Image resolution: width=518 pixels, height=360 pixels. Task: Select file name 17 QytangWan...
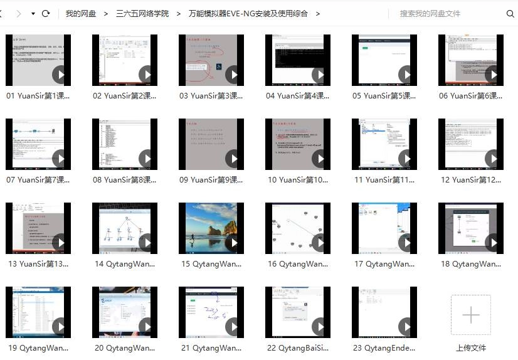[x=384, y=264]
